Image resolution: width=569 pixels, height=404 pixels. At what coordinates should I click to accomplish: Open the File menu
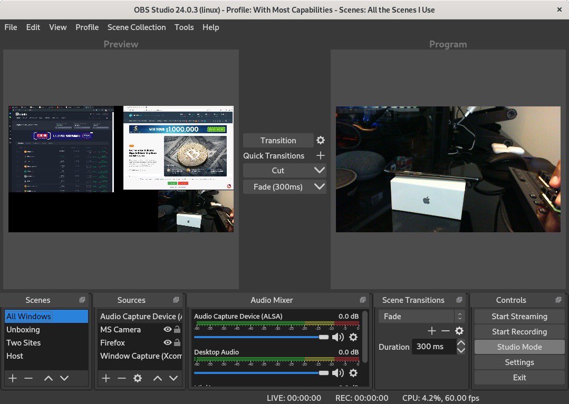[x=11, y=27]
